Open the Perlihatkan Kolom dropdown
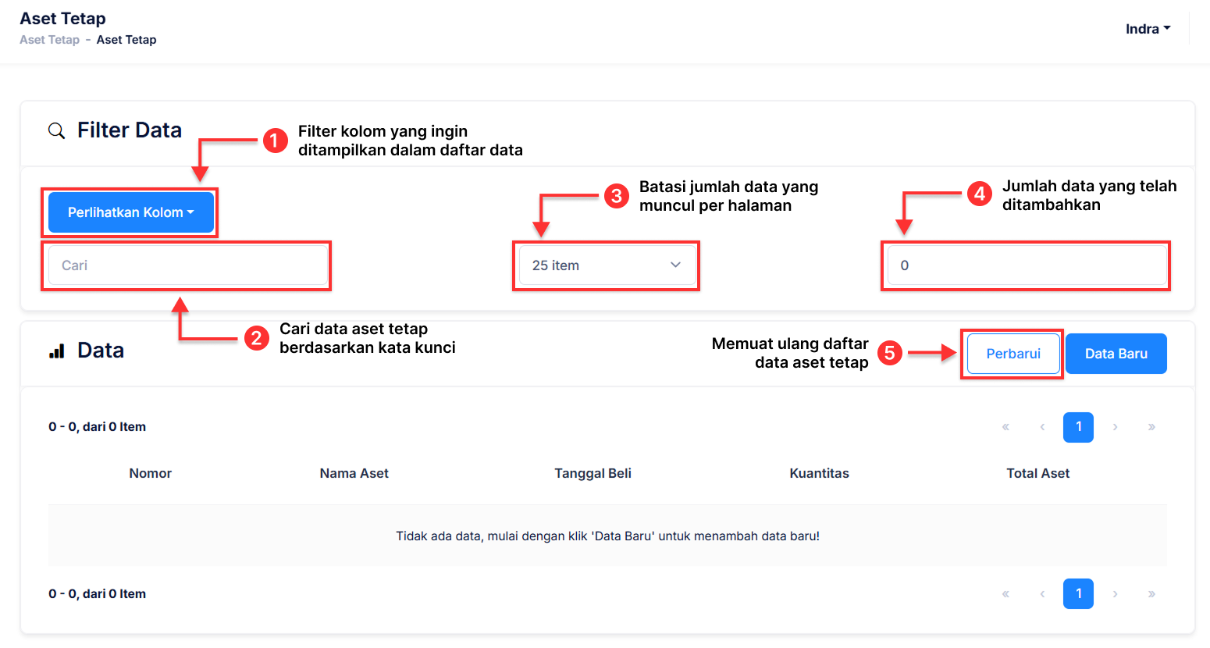 click(x=131, y=212)
